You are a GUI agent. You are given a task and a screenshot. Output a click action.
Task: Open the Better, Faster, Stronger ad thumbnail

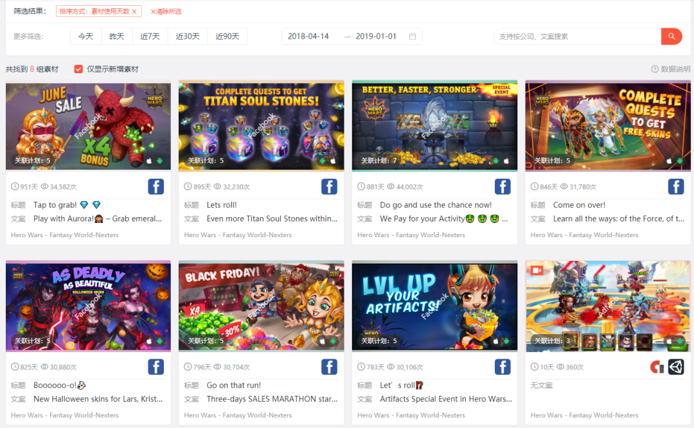click(x=434, y=126)
